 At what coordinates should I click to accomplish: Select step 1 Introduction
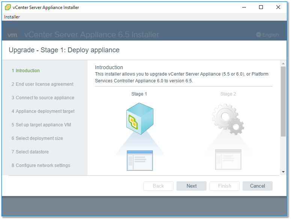pyautogui.click(x=26, y=71)
